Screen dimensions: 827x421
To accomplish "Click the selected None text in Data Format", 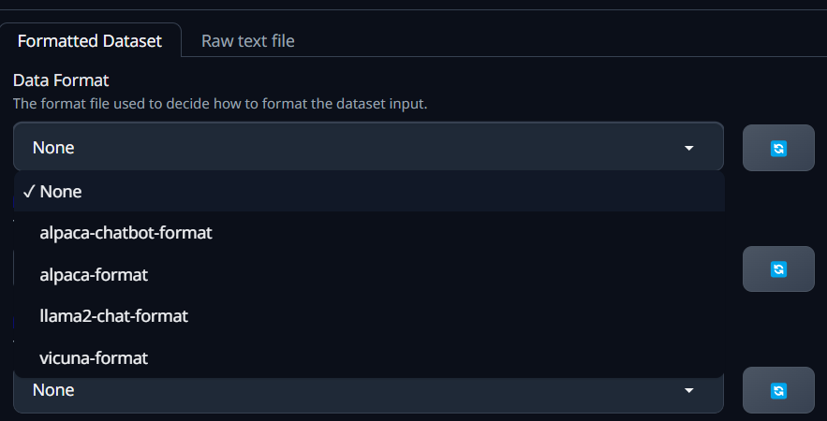I will pos(53,148).
